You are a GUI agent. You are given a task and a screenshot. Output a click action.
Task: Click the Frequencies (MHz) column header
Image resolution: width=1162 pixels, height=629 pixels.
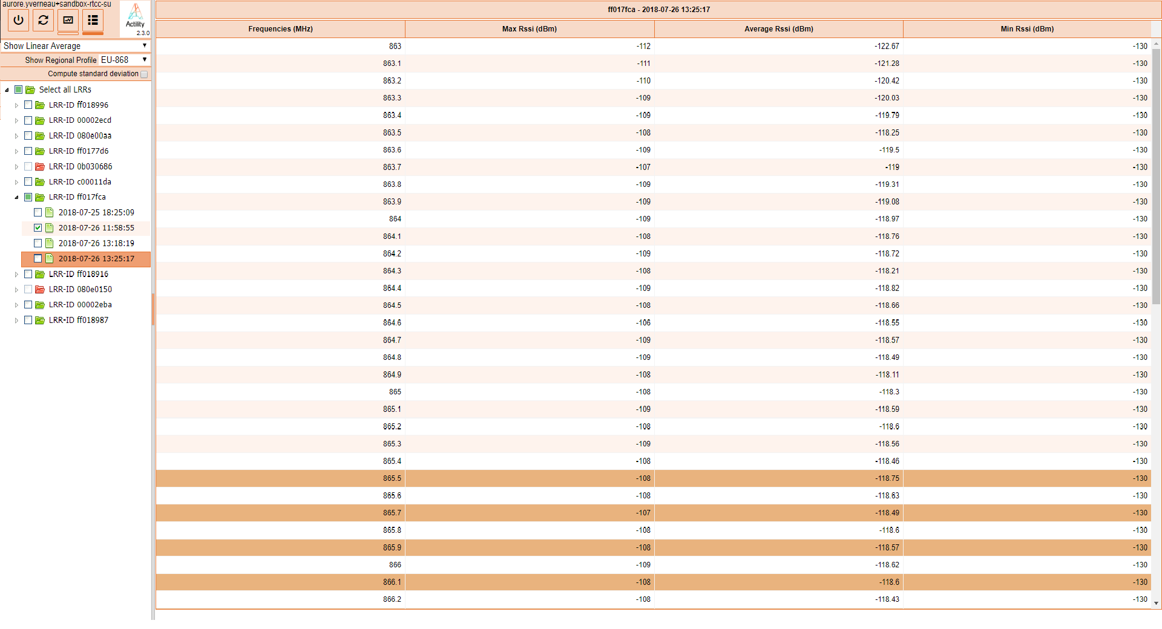[280, 29]
